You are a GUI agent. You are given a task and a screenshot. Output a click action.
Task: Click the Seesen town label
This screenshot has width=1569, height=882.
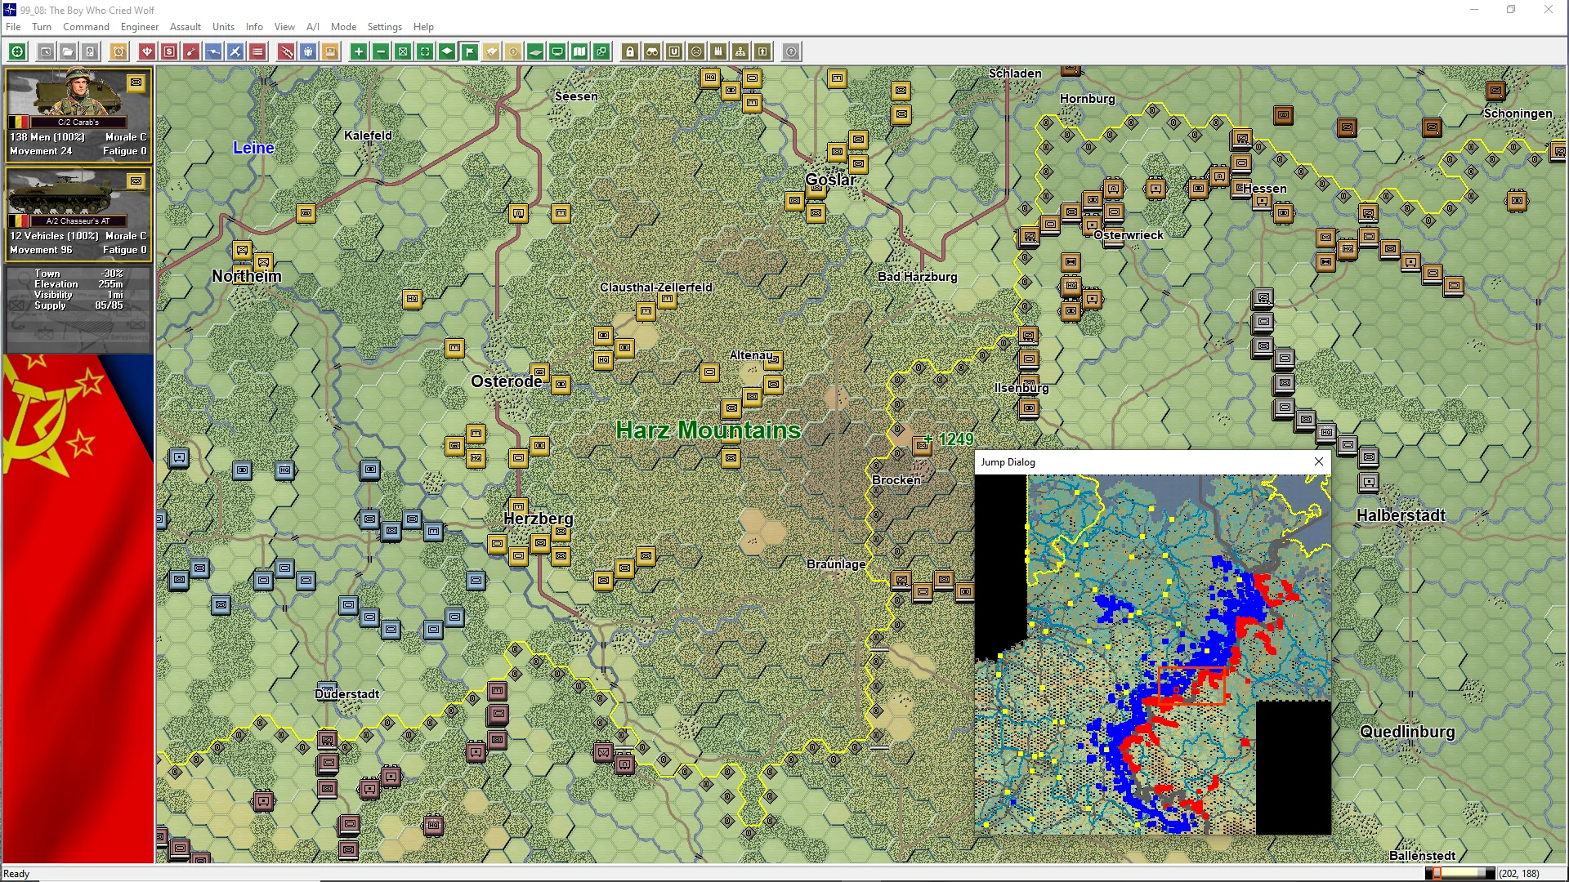tap(576, 96)
